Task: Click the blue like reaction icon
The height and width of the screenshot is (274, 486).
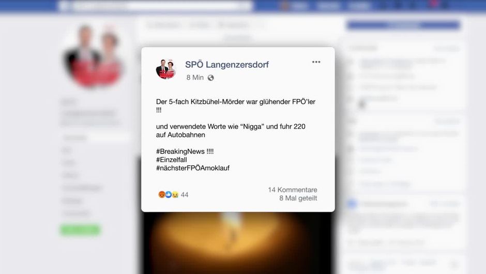Action: tap(169, 194)
